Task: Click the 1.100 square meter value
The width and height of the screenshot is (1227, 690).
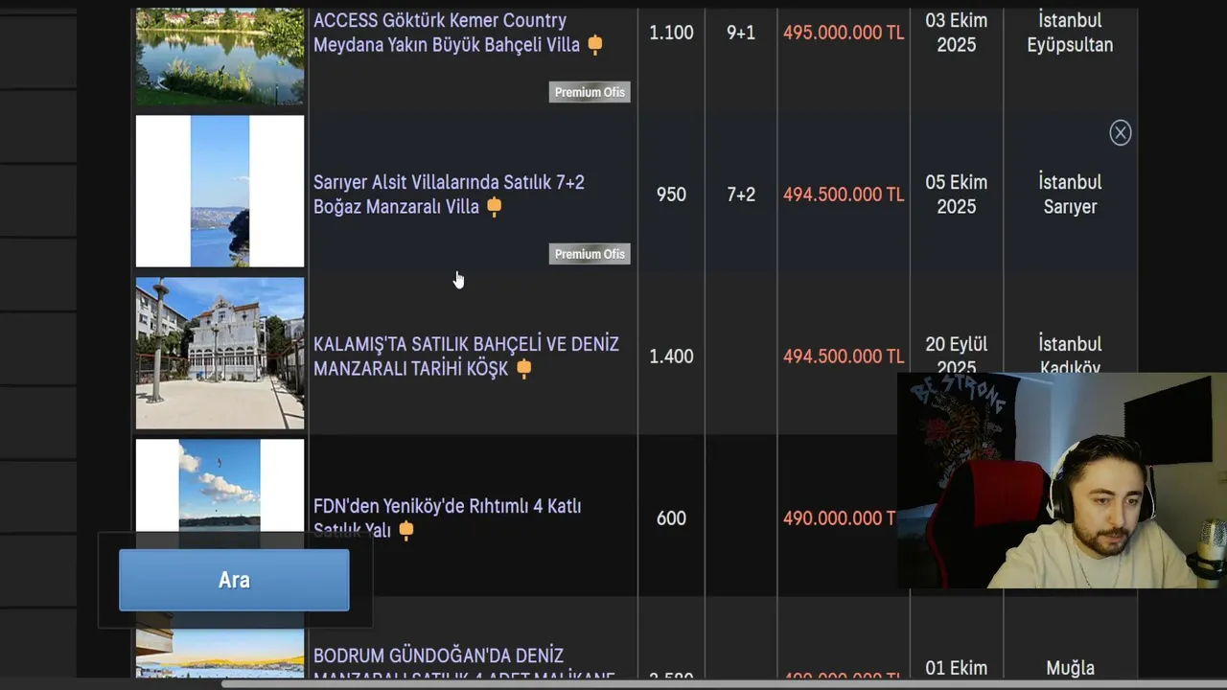Action: point(671,33)
